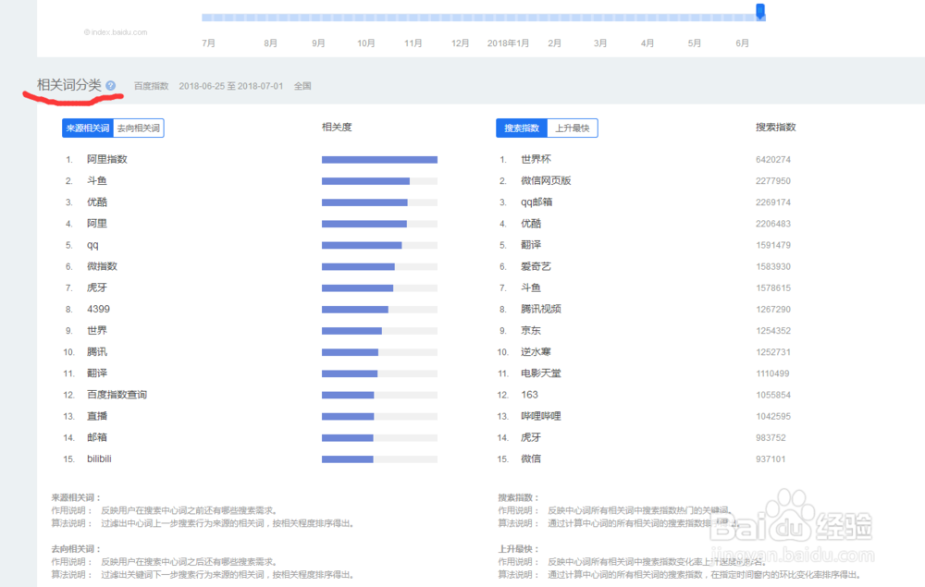Click 逆水寒 in the search index list
The image size is (925, 587).
pos(536,352)
